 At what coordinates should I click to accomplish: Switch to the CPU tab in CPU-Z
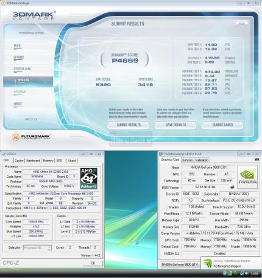click(x=6, y=161)
